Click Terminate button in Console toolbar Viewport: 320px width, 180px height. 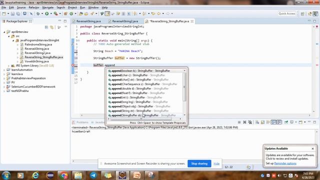pyautogui.click(x=239, y=122)
